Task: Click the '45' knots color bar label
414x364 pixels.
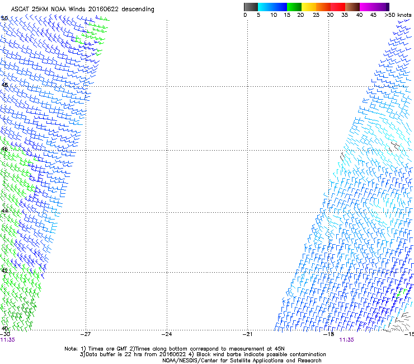Action: [373, 15]
